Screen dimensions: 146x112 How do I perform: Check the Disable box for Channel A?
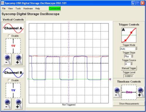(9, 36)
